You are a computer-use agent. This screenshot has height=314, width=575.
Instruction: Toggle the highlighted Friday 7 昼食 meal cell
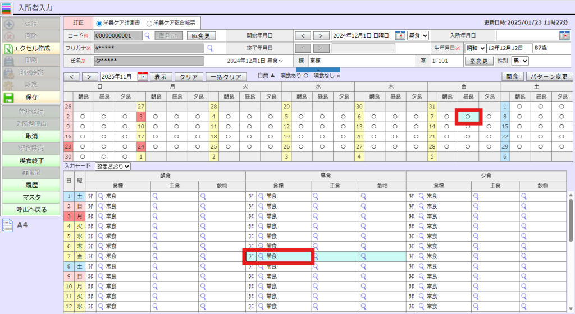coord(468,117)
